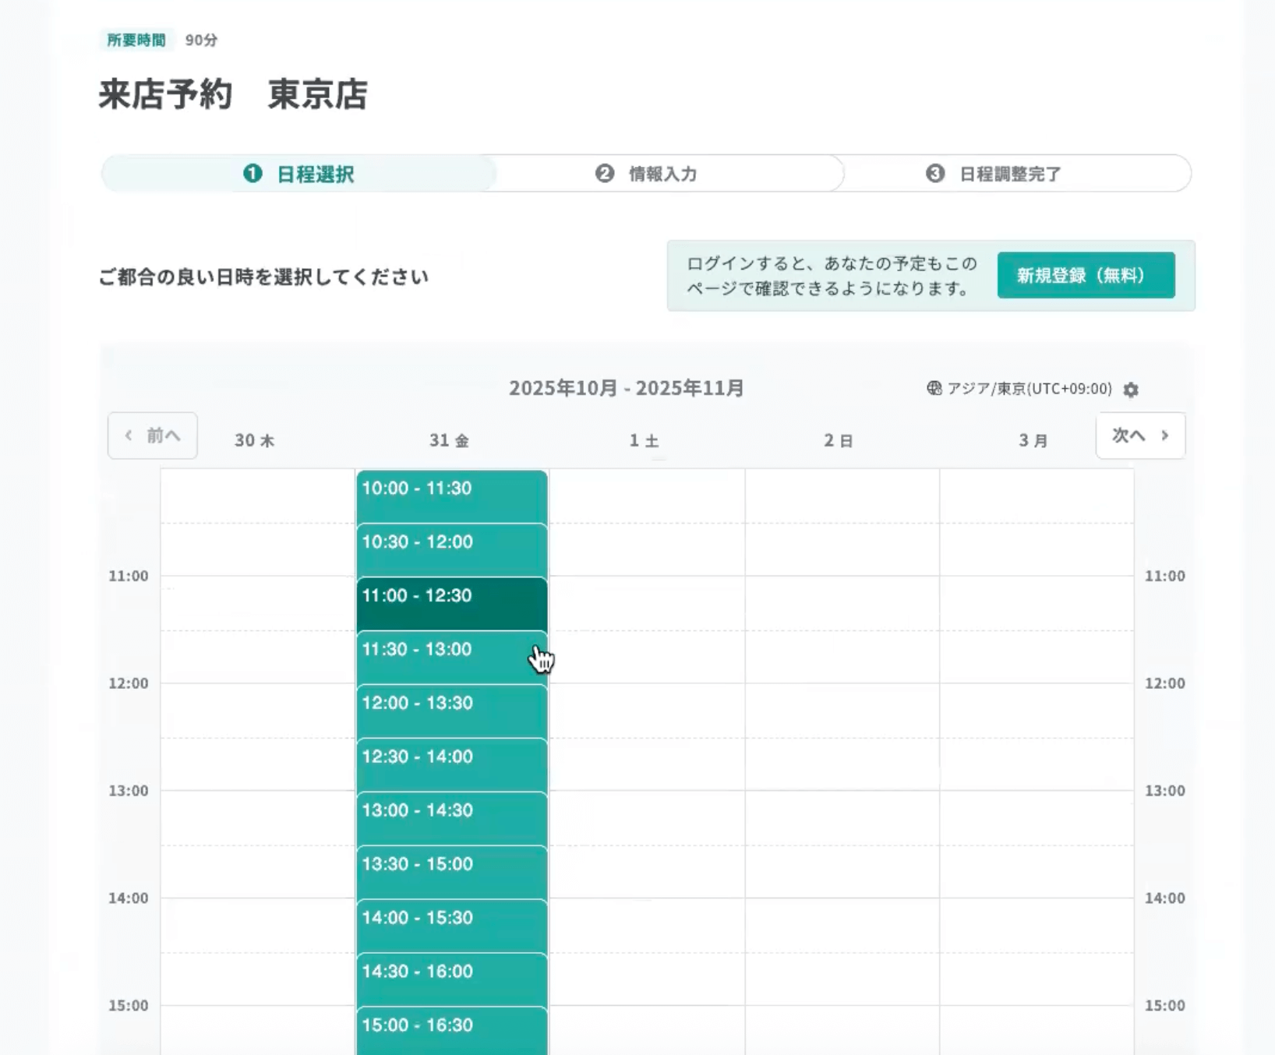This screenshot has height=1055, width=1275.
Task: Open timezone settings gear icon
Action: pos(1131,390)
